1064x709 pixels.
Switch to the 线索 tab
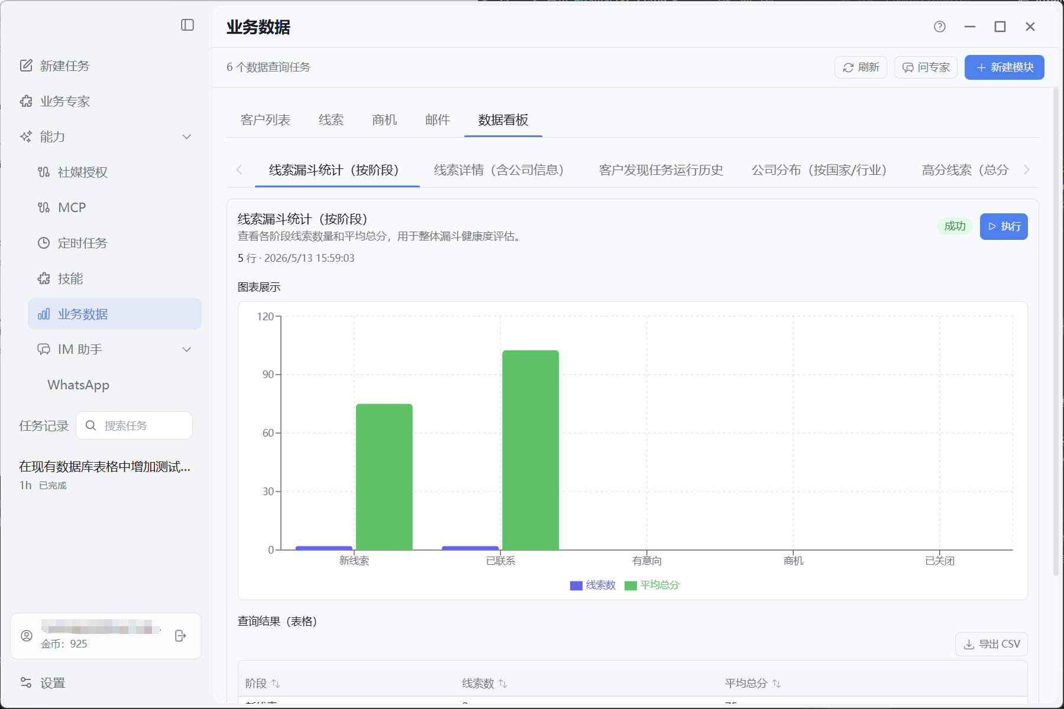click(331, 120)
